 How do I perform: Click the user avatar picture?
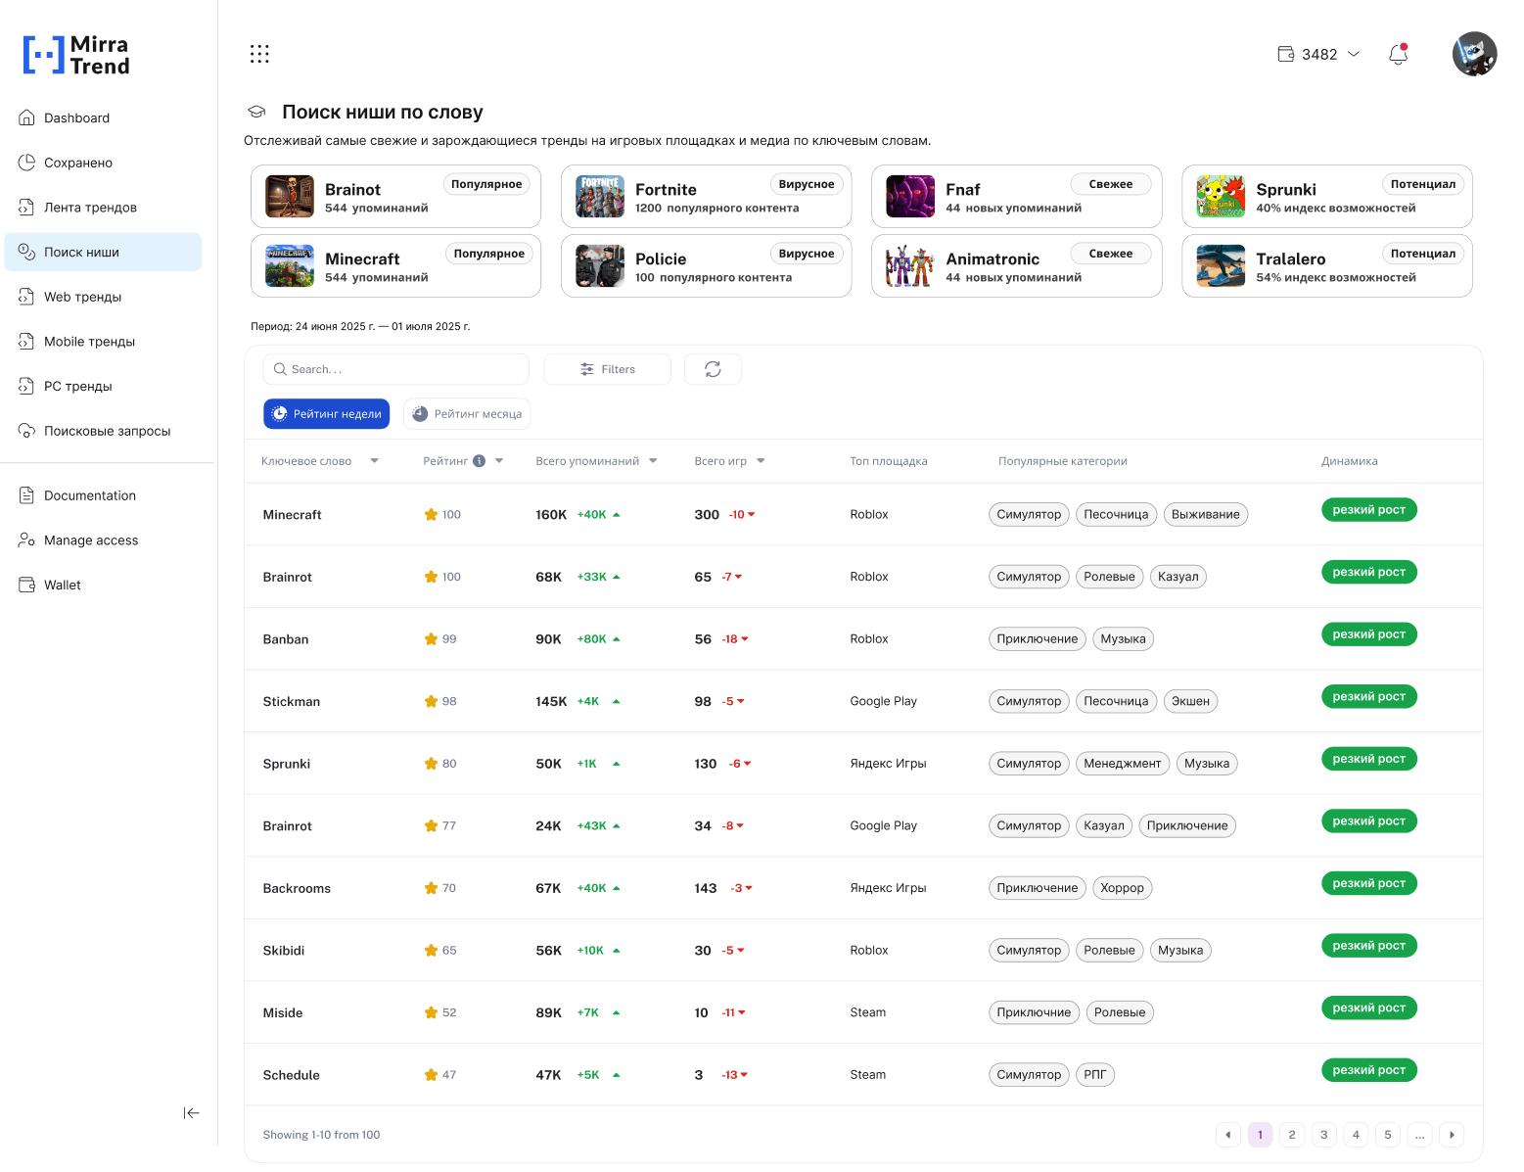click(x=1474, y=54)
